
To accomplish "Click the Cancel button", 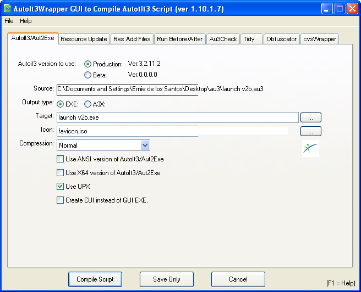I will pyautogui.click(x=238, y=279).
